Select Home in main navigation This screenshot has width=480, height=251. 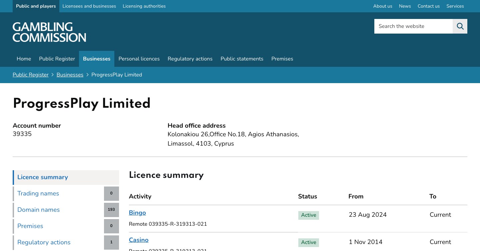tap(24, 59)
